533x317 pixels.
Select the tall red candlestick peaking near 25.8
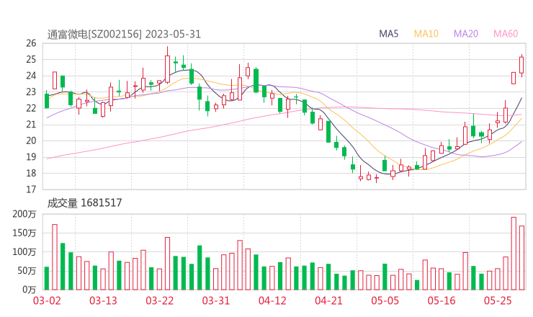tap(167, 66)
